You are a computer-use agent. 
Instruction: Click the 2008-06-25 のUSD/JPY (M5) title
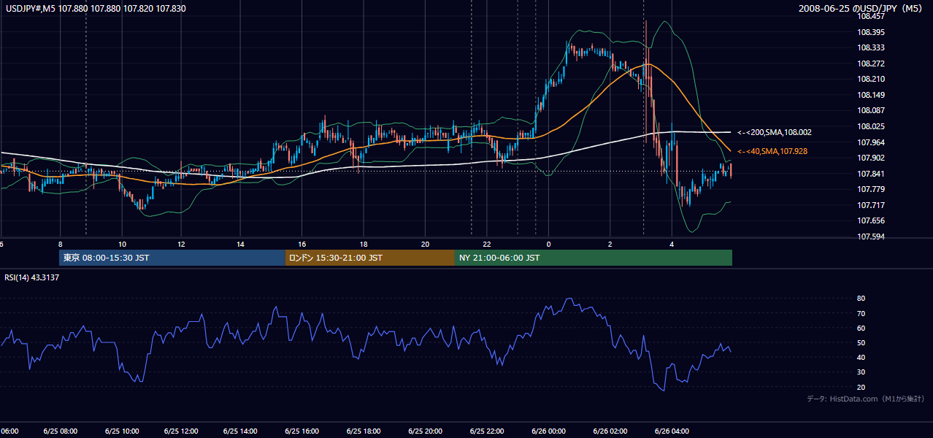(x=861, y=9)
